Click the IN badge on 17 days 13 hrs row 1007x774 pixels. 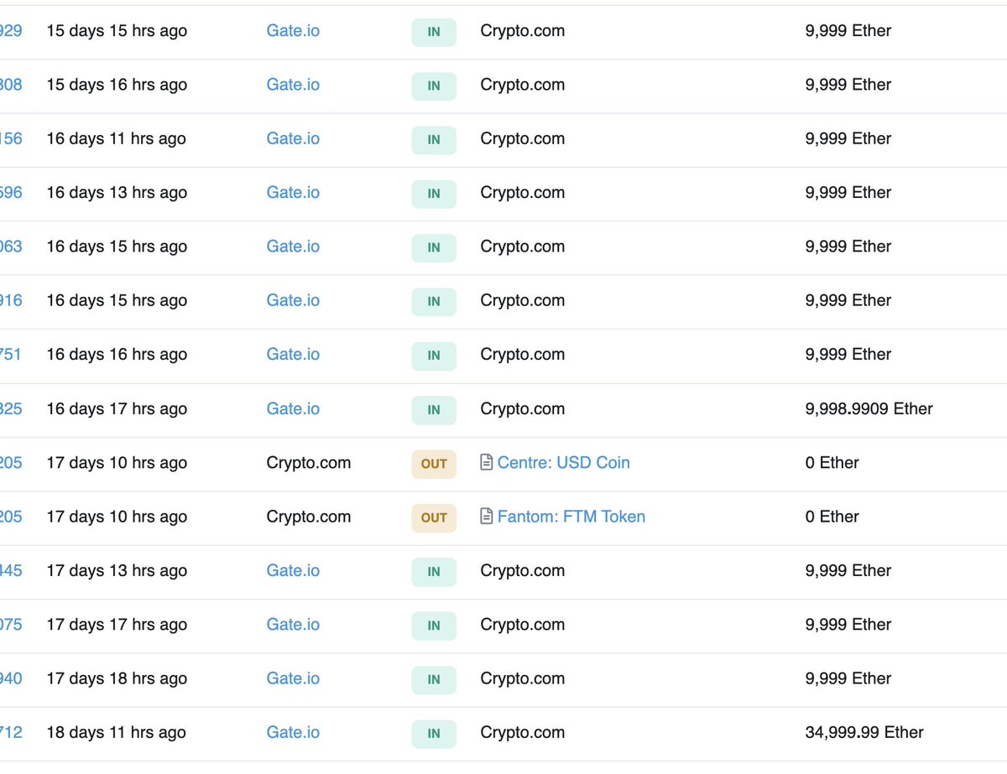coord(433,572)
